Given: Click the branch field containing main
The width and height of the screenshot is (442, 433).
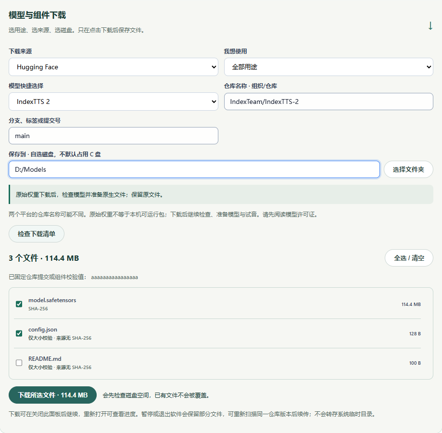Looking at the screenshot, I should (114, 136).
